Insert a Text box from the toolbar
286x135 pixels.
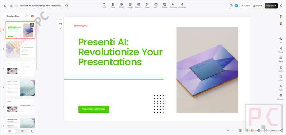[x=104, y=5]
